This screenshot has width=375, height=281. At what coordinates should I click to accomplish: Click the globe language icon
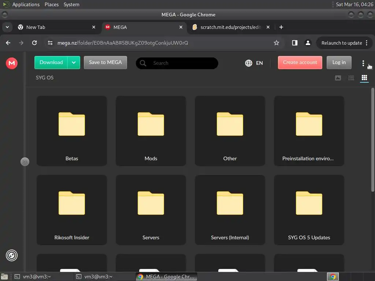(x=249, y=63)
